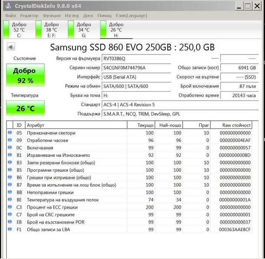Select the Преназначени сектори row
Viewport: 265px width, 259px height.
click(x=129, y=133)
